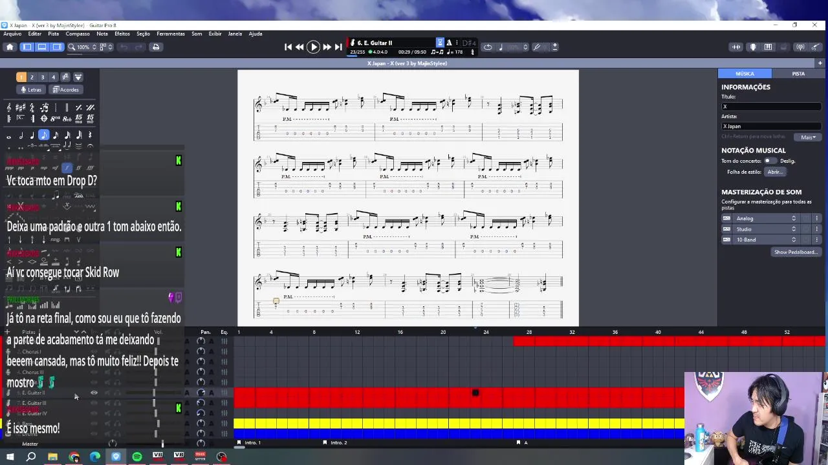Toggle the countdown hourglass button

[440, 43]
